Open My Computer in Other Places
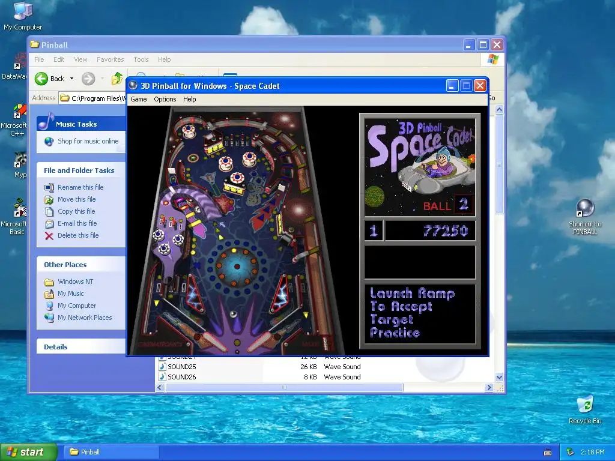Image resolution: width=615 pixels, height=461 pixels. pyautogui.click(x=77, y=306)
